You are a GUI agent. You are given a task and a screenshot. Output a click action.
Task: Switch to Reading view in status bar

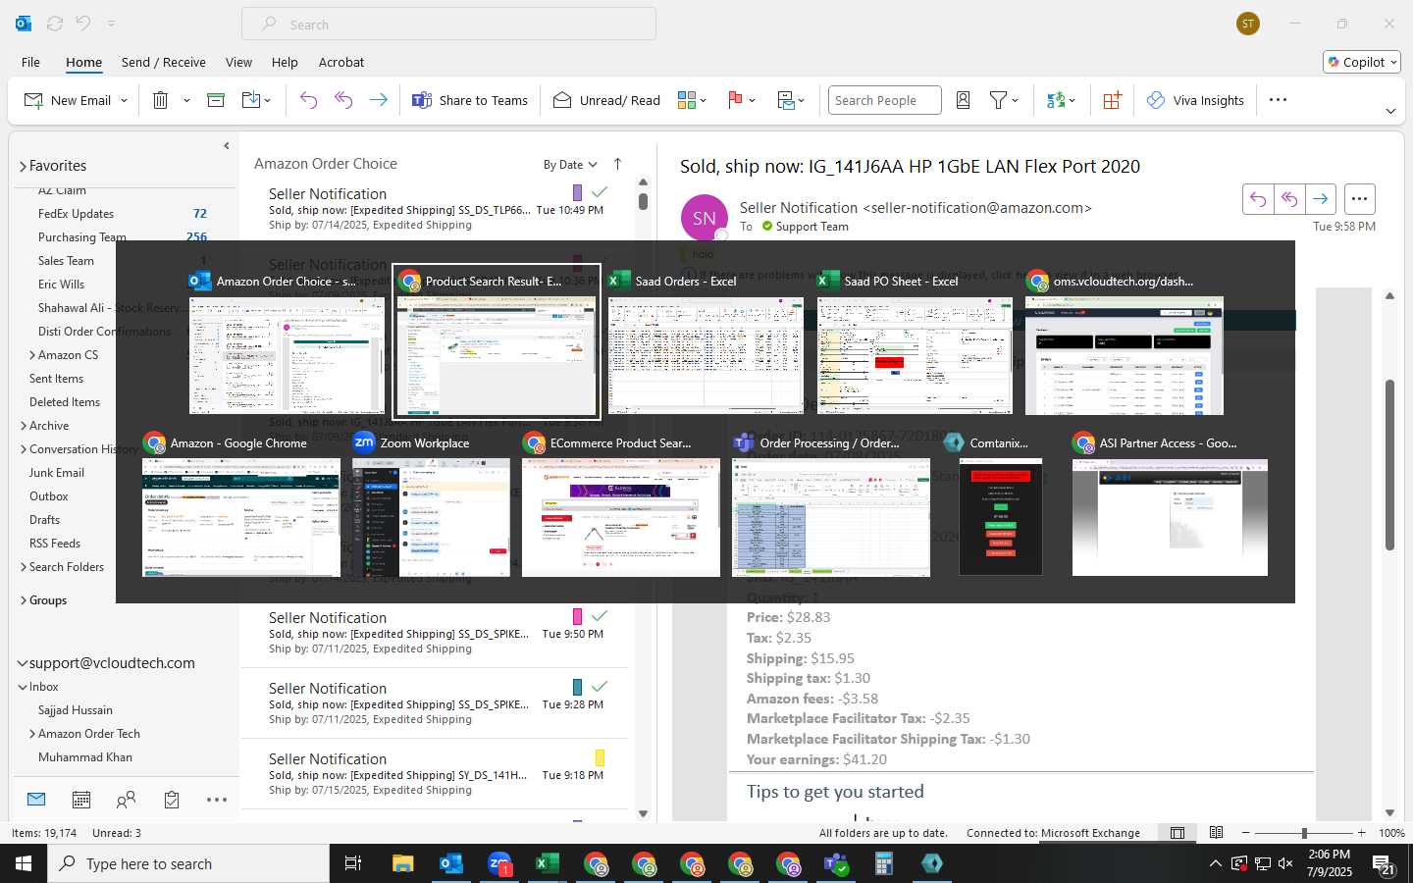1216,833
